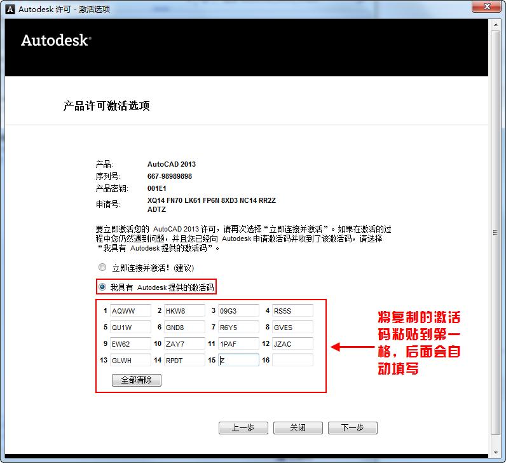Click the scrollbar up arrow
This screenshot has width=506, height=463.
point(496,25)
